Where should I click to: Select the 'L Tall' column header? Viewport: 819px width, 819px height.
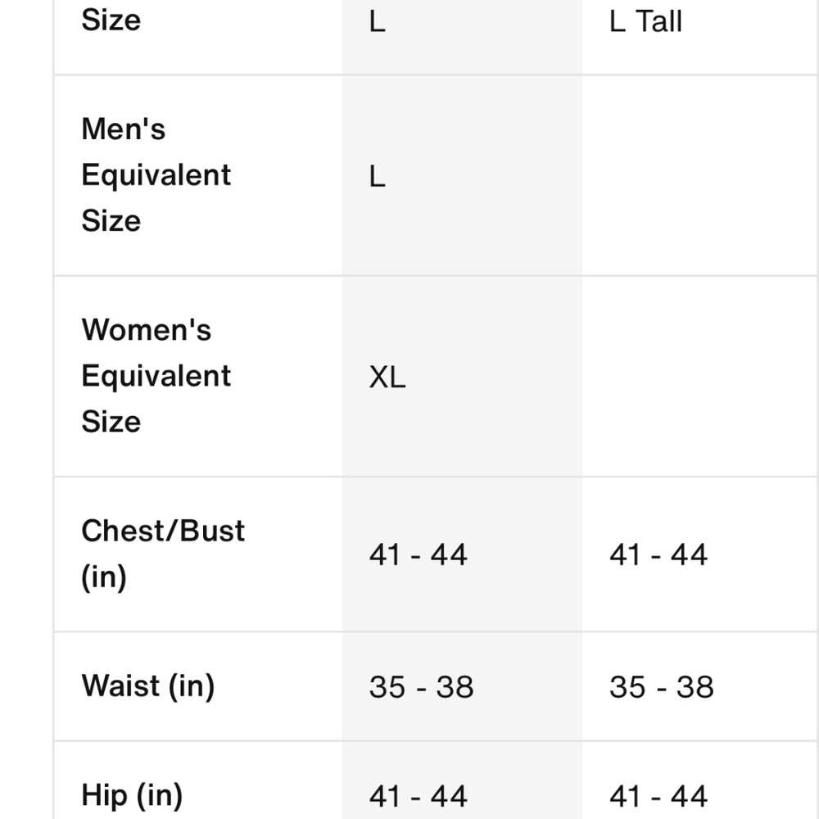pyautogui.click(x=645, y=21)
